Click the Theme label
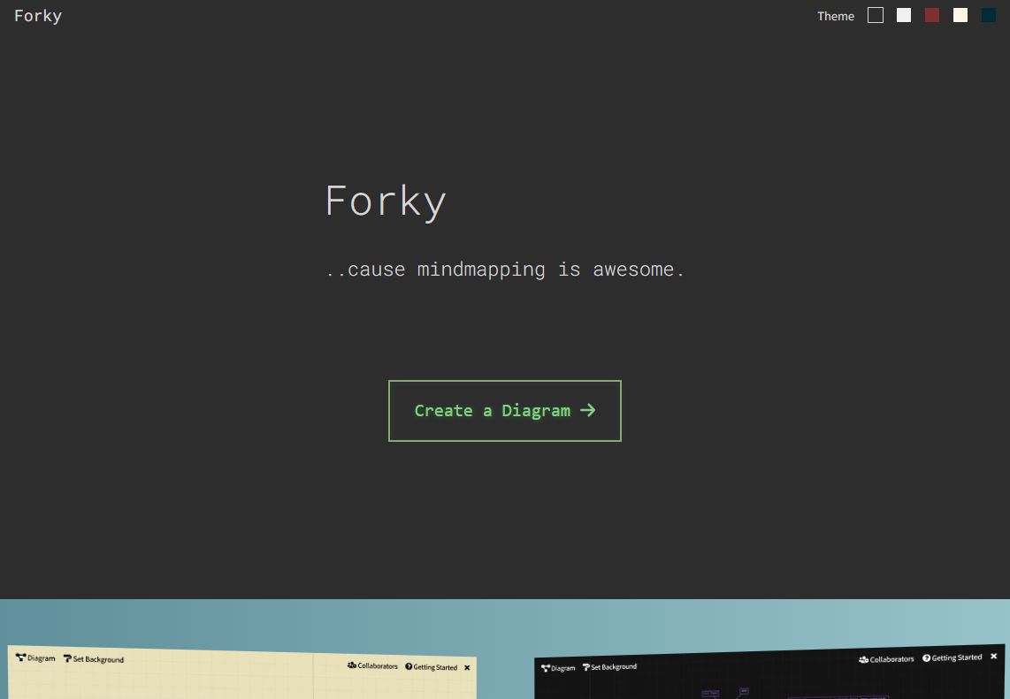The width and height of the screenshot is (1010, 699). click(836, 16)
